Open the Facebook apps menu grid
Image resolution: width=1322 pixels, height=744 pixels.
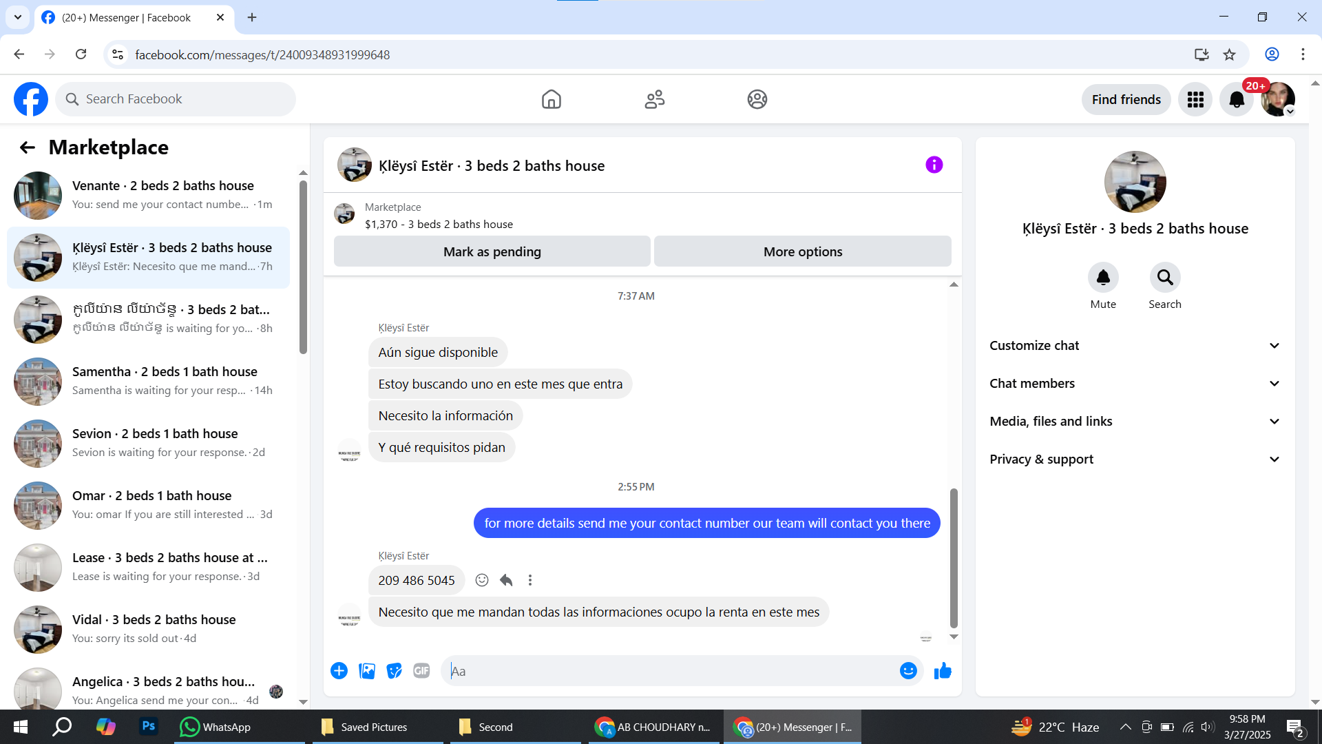1195,99
